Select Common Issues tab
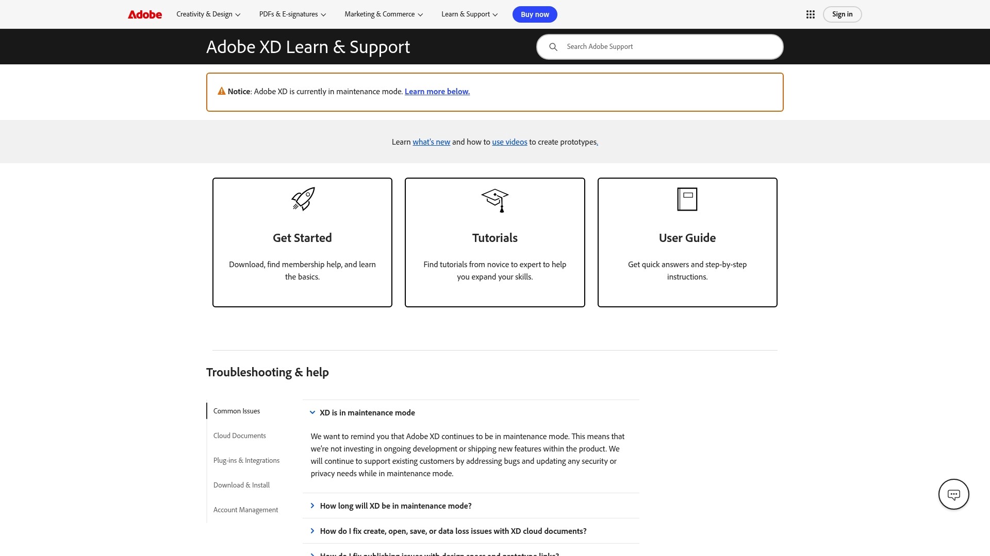This screenshot has width=990, height=556. pos(237,411)
